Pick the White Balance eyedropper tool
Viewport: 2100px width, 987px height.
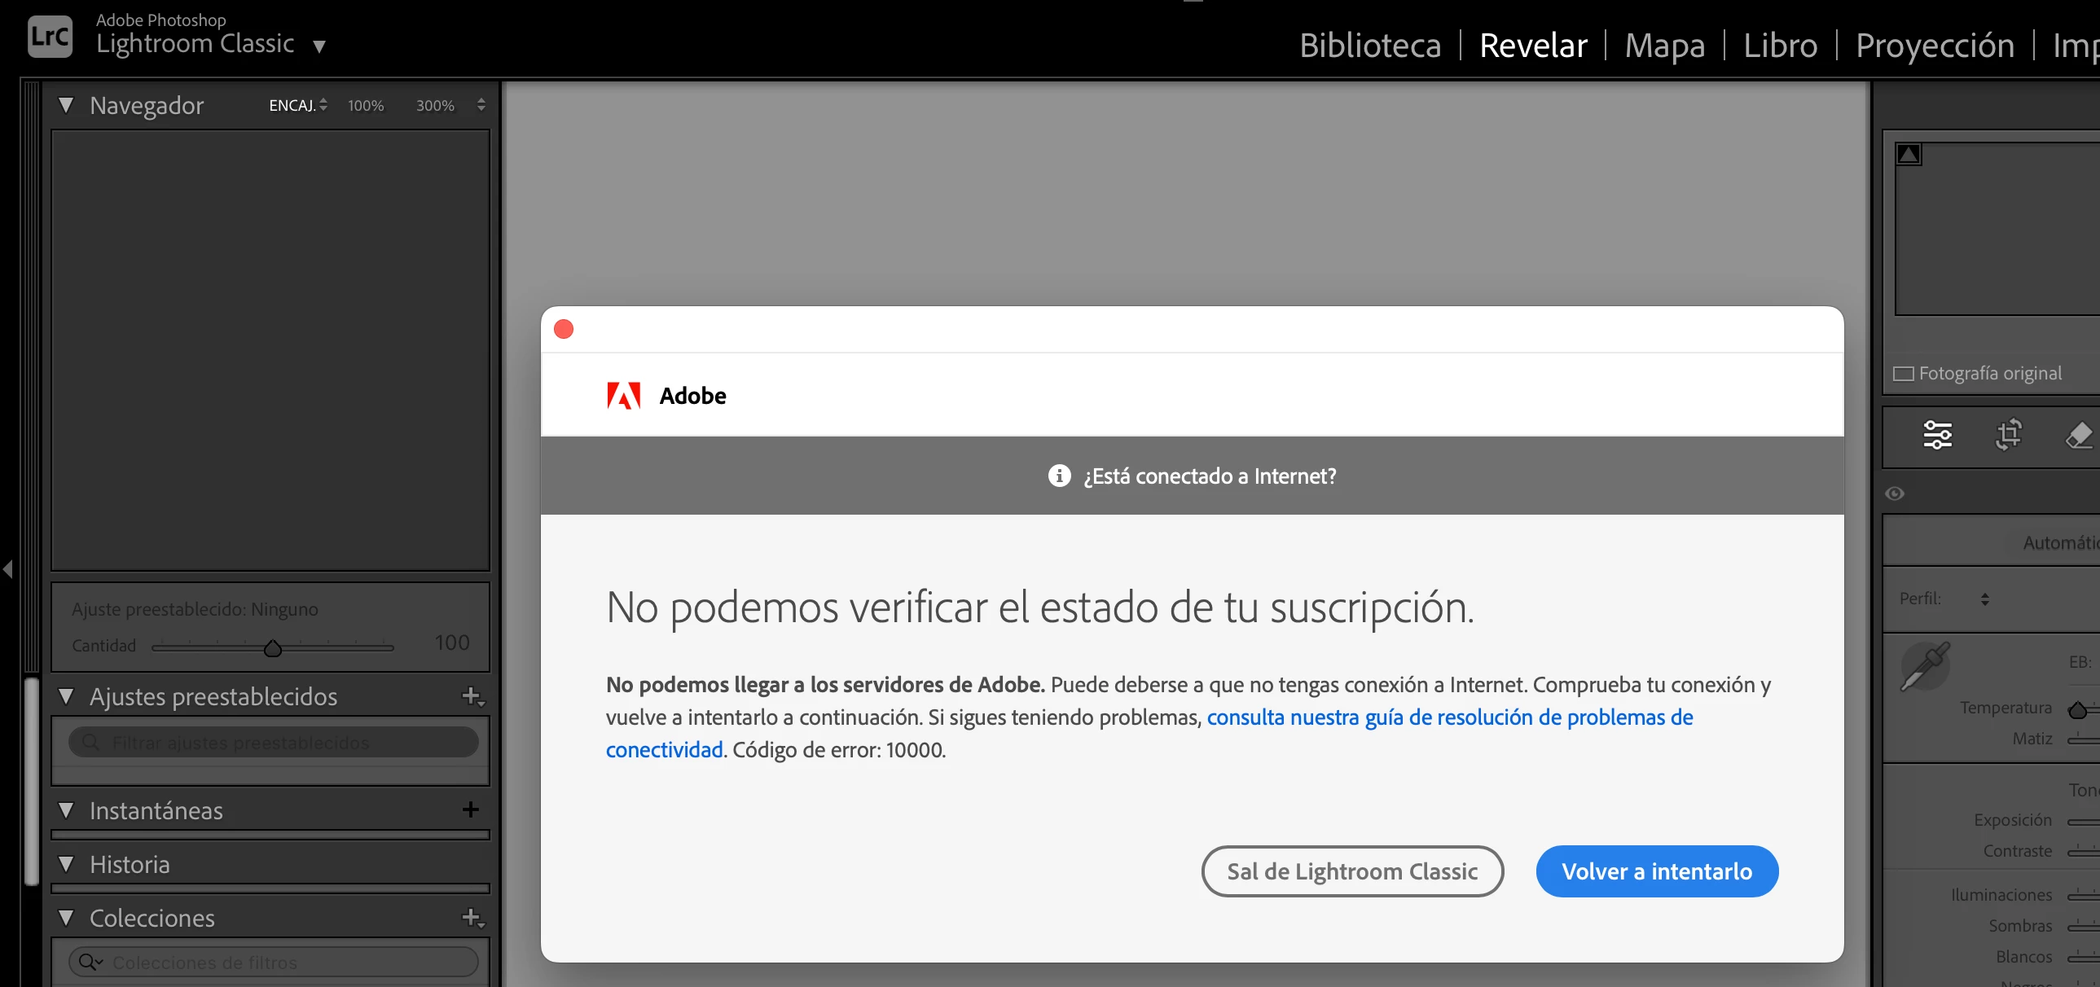(1925, 666)
